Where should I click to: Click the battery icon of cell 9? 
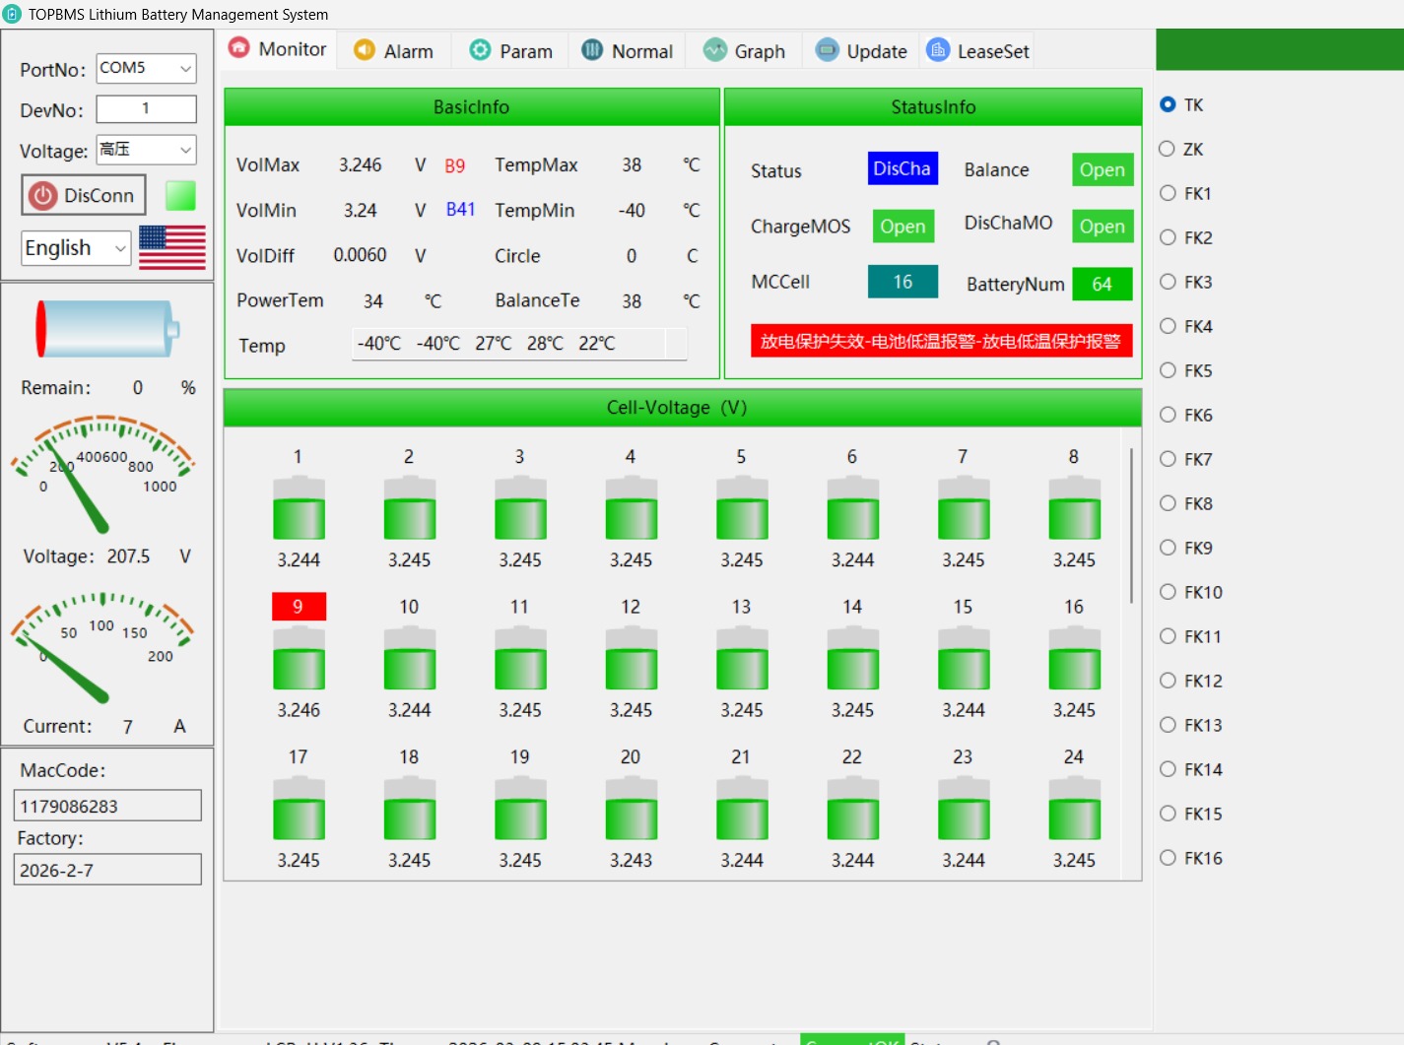coord(299,658)
